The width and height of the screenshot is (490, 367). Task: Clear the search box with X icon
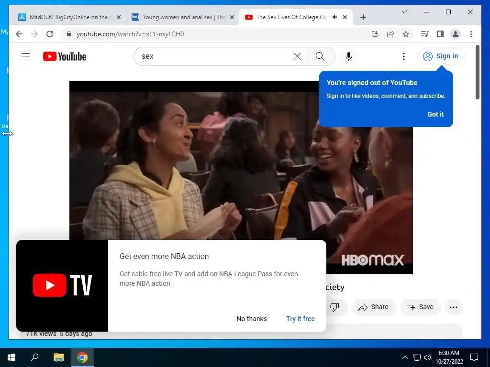[297, 56]
